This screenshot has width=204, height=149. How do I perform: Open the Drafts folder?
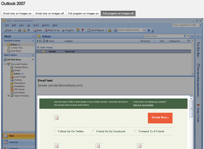tap(15, 70)
